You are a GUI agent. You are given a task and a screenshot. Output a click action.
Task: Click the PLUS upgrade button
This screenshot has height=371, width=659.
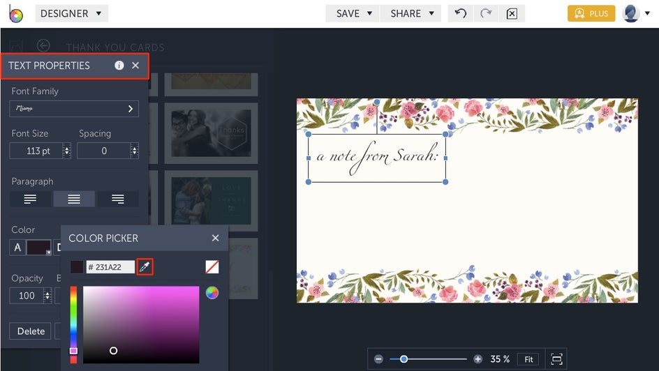[x=591, y=13]
